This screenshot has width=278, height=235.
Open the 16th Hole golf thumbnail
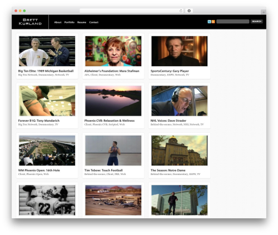(x=47, y=151)
